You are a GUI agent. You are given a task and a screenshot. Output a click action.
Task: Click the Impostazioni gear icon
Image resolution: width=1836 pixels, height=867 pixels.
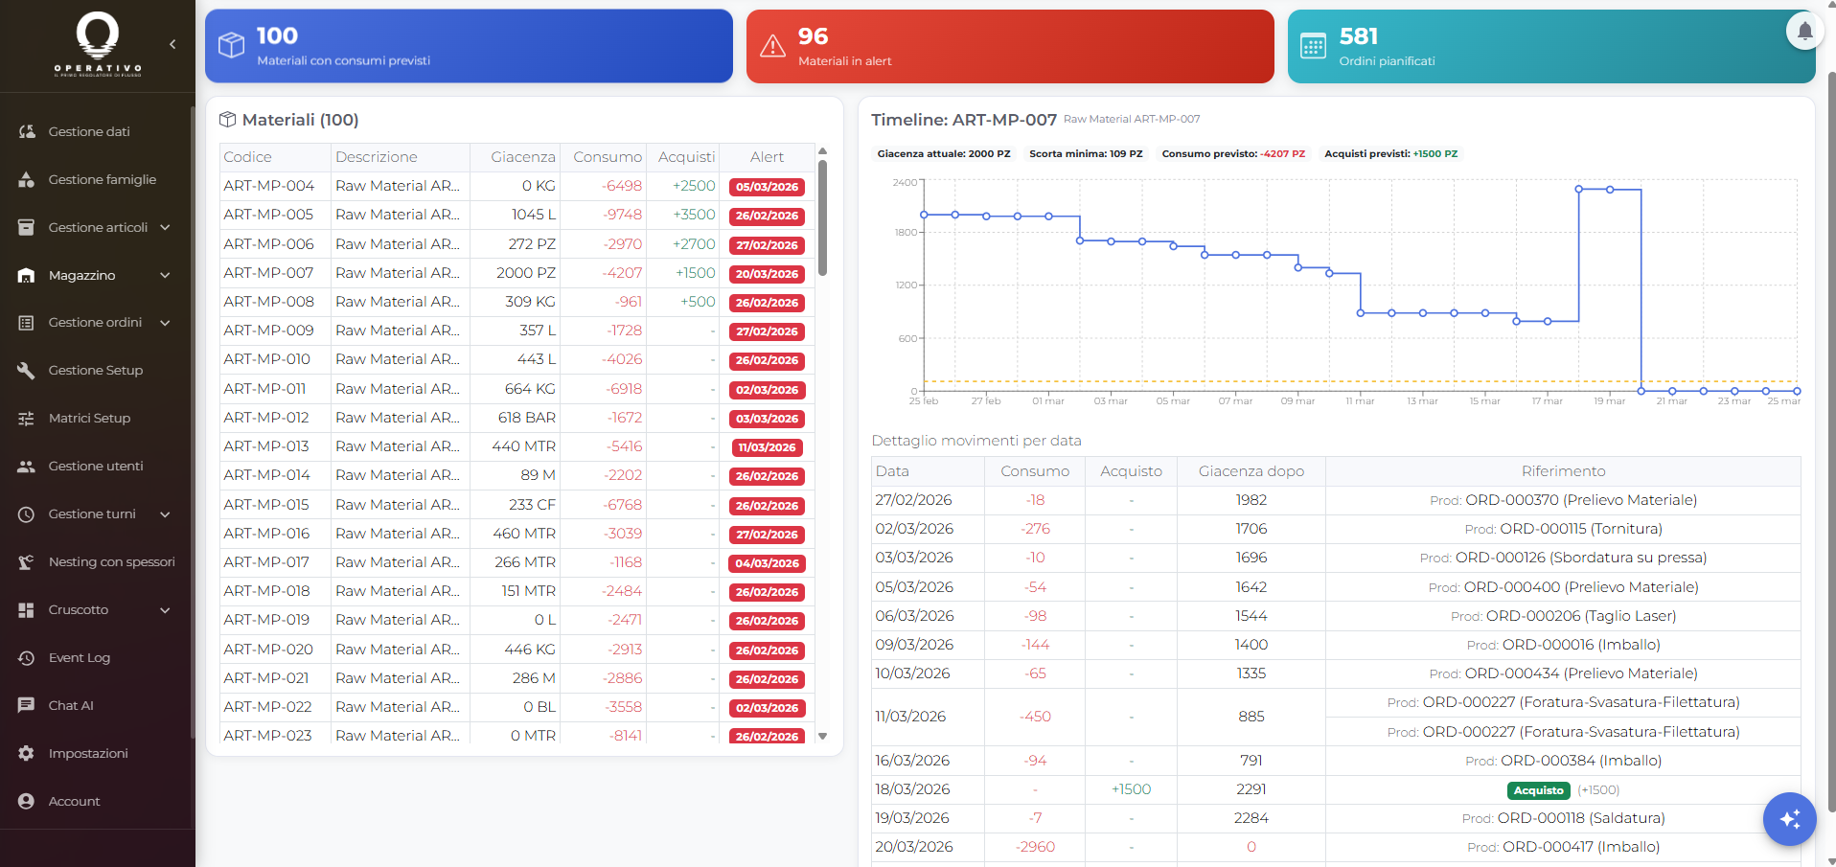27,753
